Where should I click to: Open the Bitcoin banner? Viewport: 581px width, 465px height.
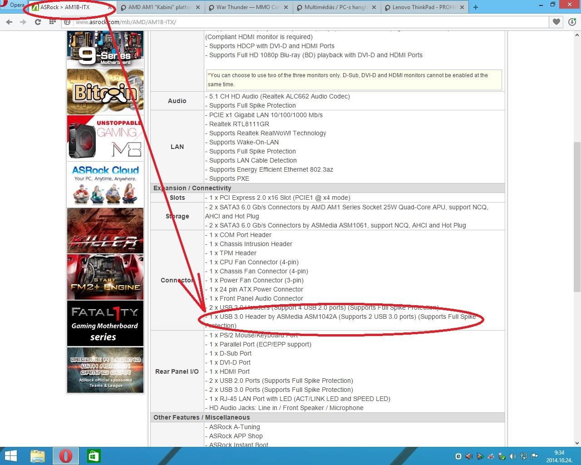click(x=105, y=92)
